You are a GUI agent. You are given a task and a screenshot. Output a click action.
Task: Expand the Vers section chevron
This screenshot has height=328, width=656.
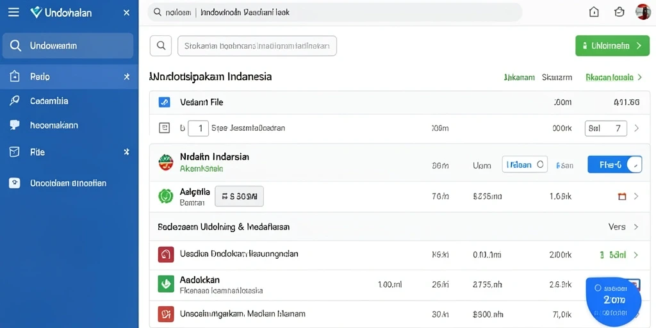click(636, 227)
